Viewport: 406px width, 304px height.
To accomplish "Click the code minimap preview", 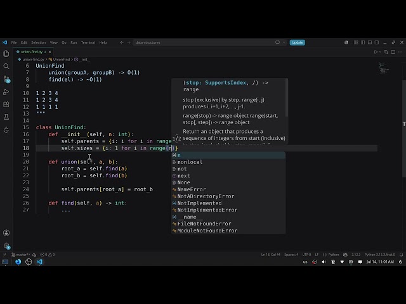I will click(x=384, y=68).
